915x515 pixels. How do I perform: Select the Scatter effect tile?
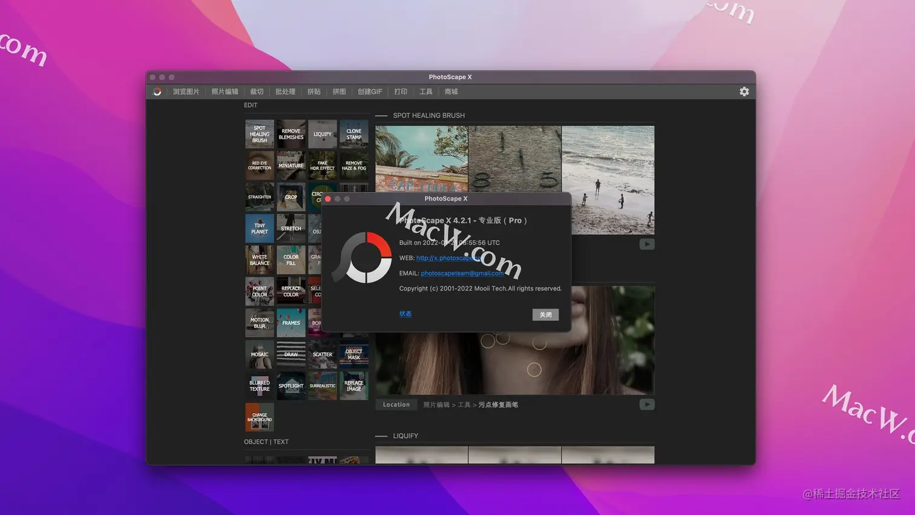[x=323, y=354]
